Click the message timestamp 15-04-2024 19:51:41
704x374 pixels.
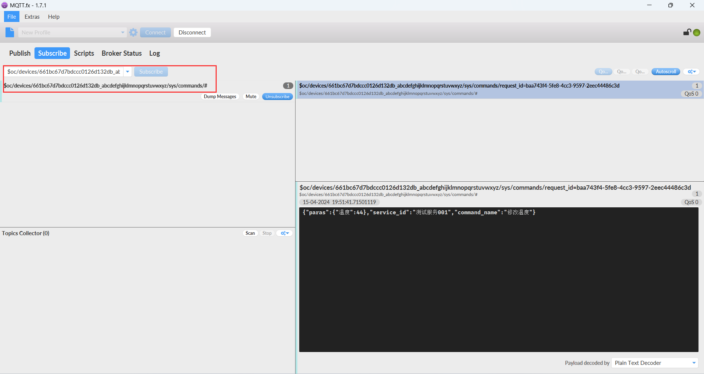tap(339, 202)
